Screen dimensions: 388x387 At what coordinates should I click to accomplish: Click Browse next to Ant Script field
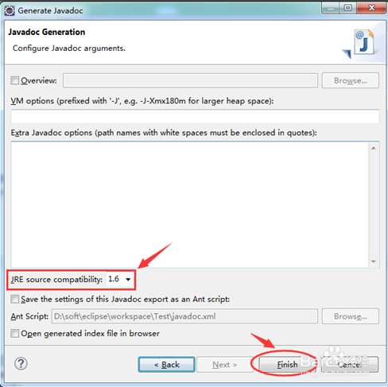[x=351, y=316]
